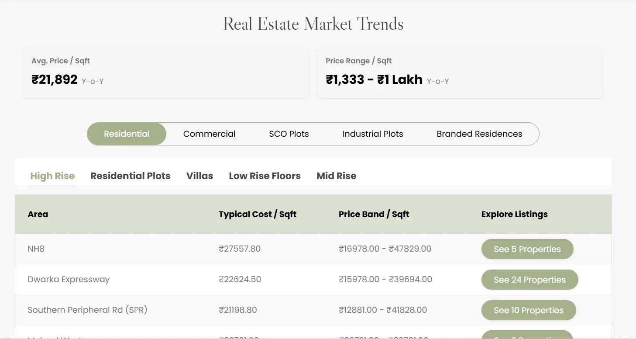Switch to Residential Plots sub-tab
This screenshot has width=636, height=339.
(x=131, y=176)
